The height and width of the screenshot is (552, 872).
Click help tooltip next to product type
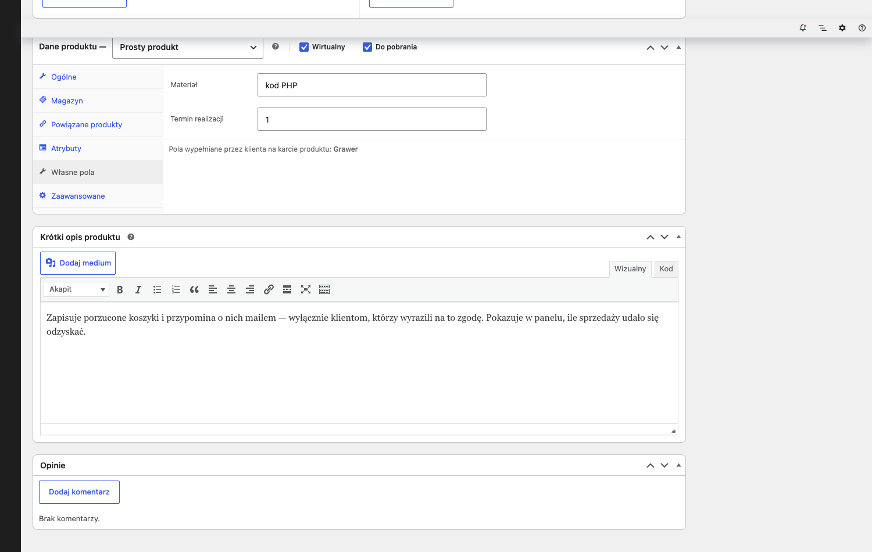[x=276, y=46]
